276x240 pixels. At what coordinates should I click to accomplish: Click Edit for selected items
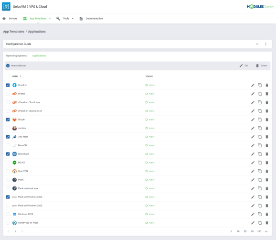[x=244, y=65]
